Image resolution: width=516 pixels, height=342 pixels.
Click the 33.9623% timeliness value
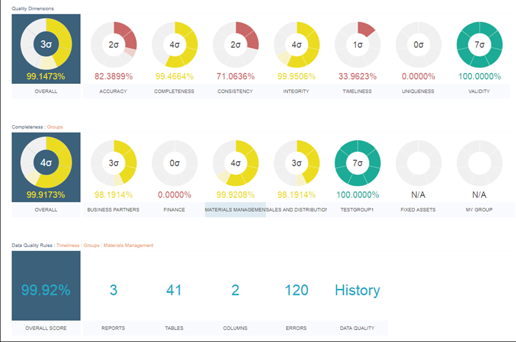click(358, 77)
